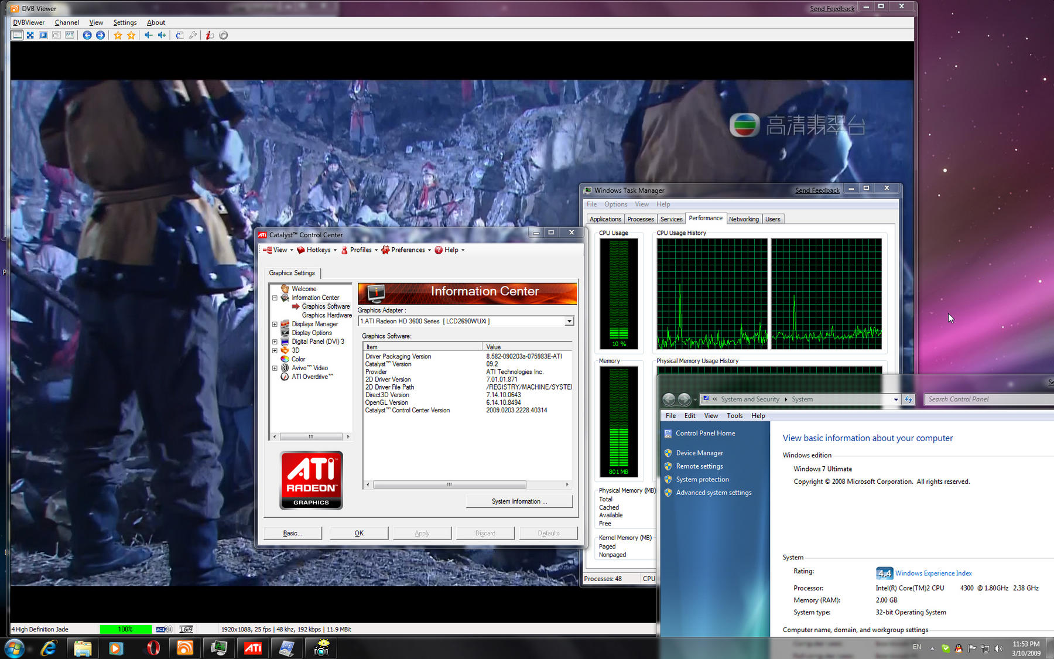The image size is (1054, 659).
Task: Open the Tools menu in Control Panel window
Action: [x=734, y=416]
